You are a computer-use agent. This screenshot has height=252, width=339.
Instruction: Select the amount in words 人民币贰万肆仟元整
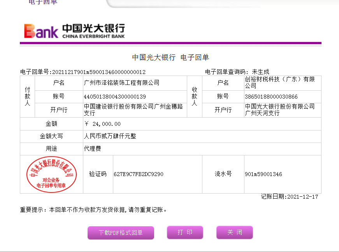[110, 136]
